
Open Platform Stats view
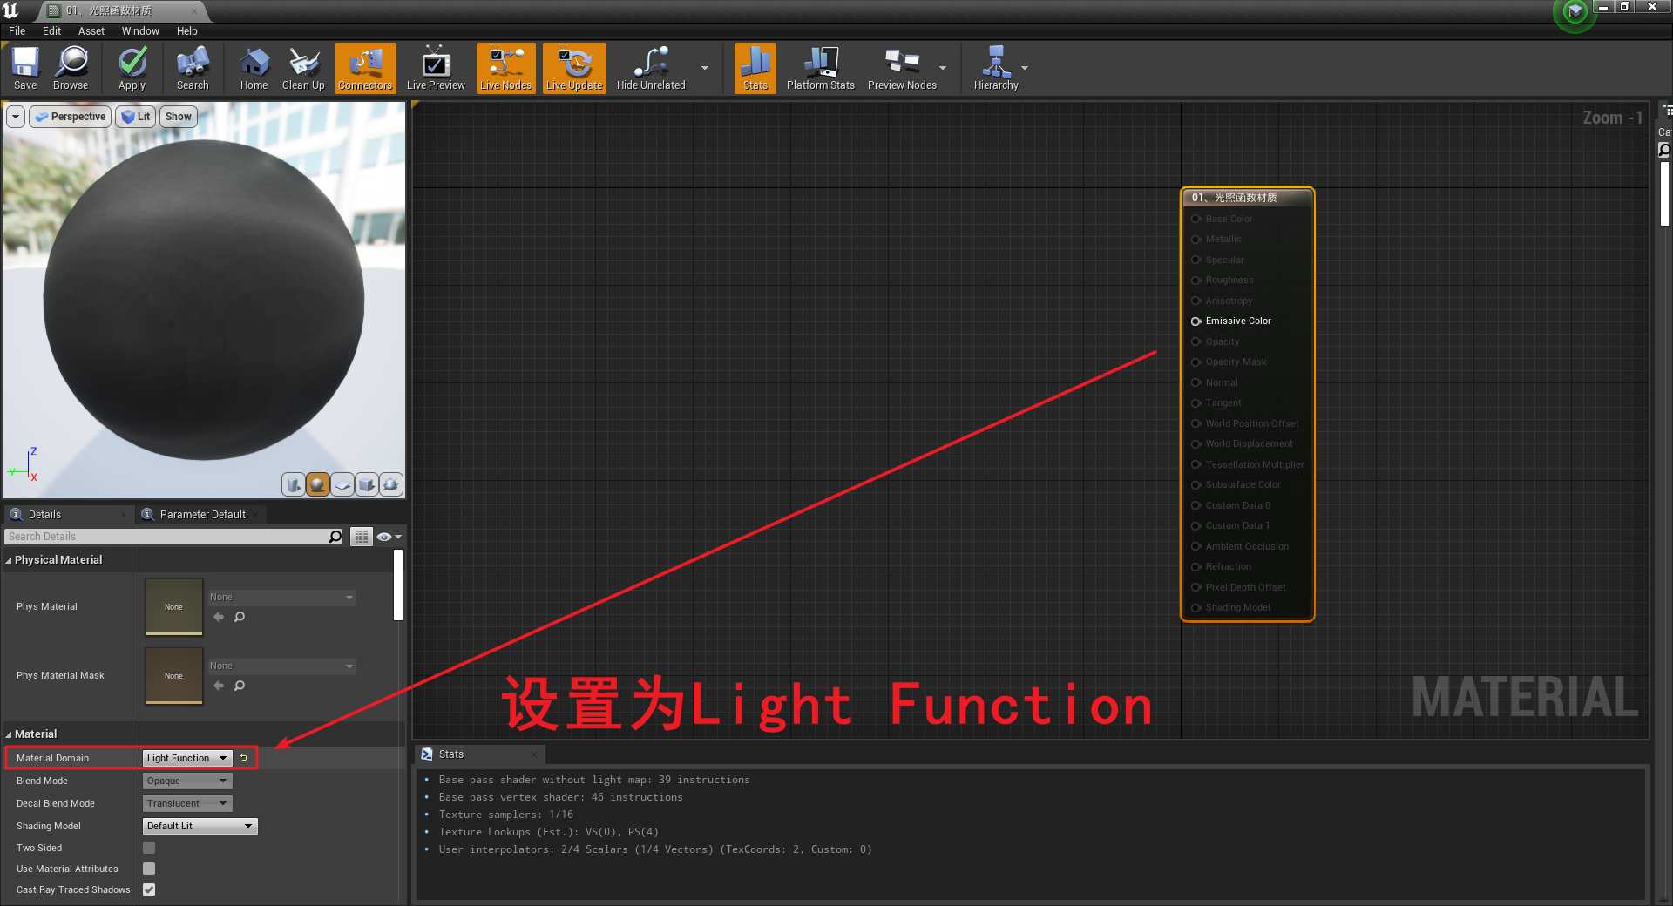coord(819,68)
